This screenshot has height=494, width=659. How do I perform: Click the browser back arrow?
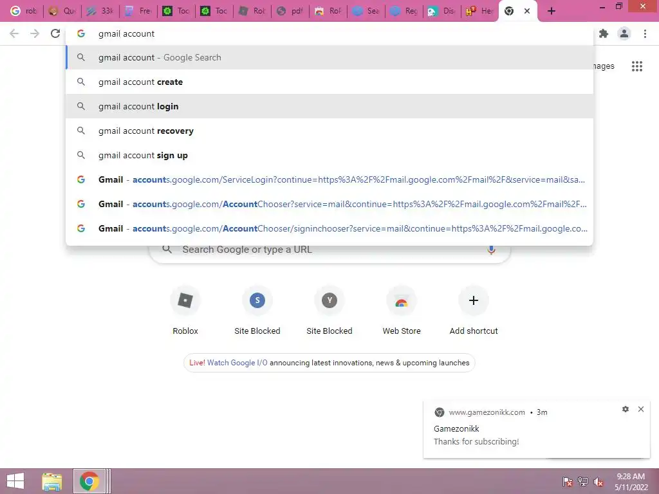[14, 33]
